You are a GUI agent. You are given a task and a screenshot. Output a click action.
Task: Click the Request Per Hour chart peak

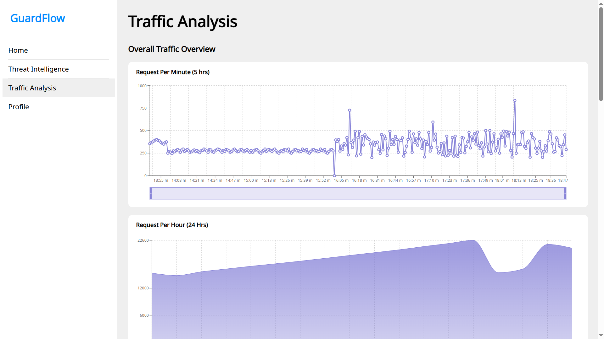[x=473, y=241]
